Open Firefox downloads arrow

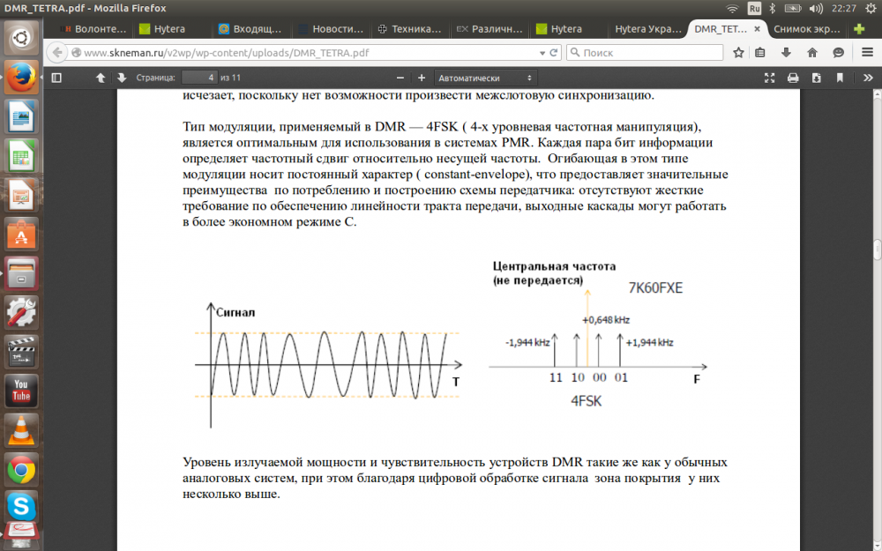[x=787, y=53]
